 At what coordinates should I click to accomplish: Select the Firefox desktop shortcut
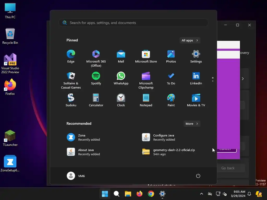tap(10, 87)
